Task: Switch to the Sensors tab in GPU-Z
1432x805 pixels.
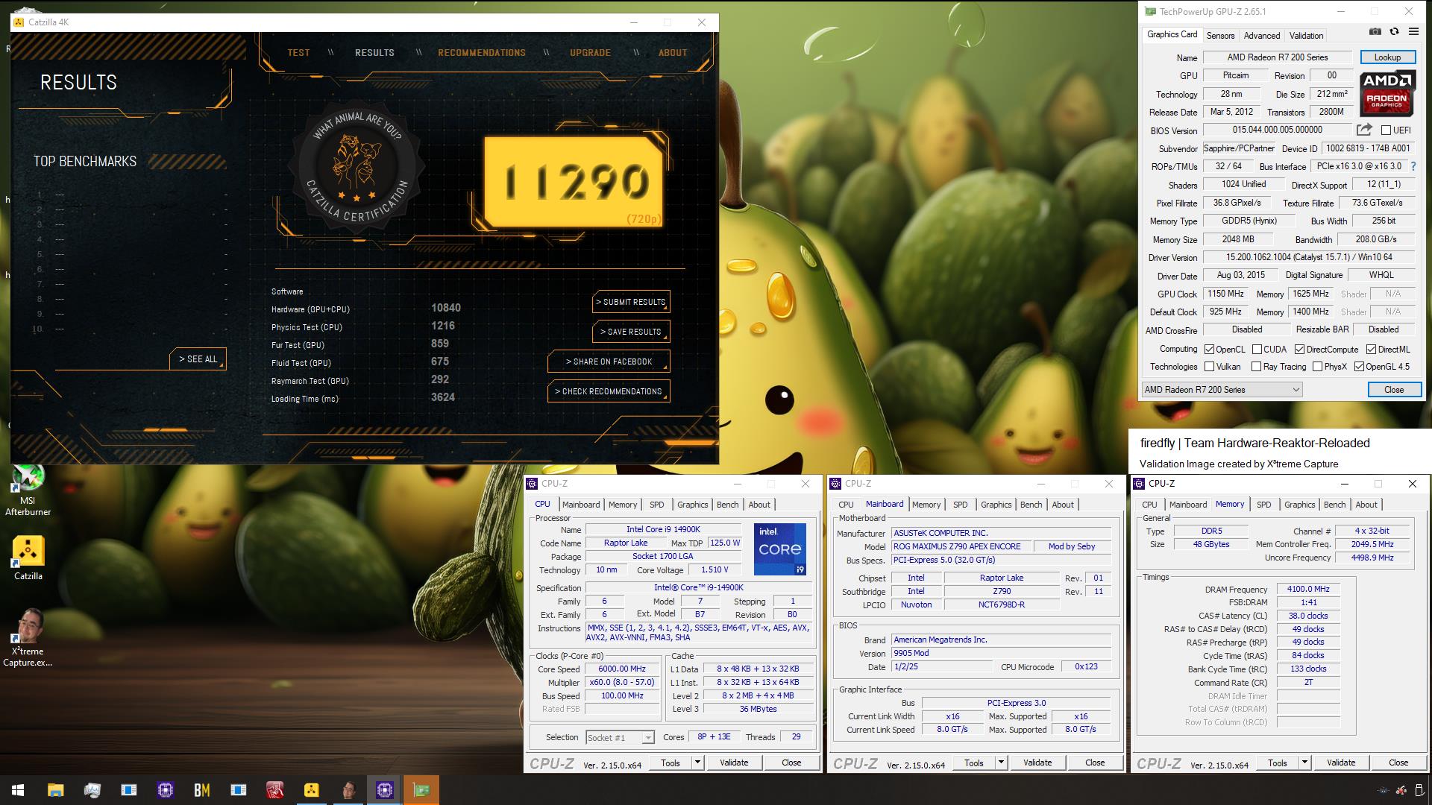Action: pos(1220,35)
